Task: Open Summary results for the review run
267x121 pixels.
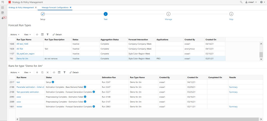Action: coord(233,106)
